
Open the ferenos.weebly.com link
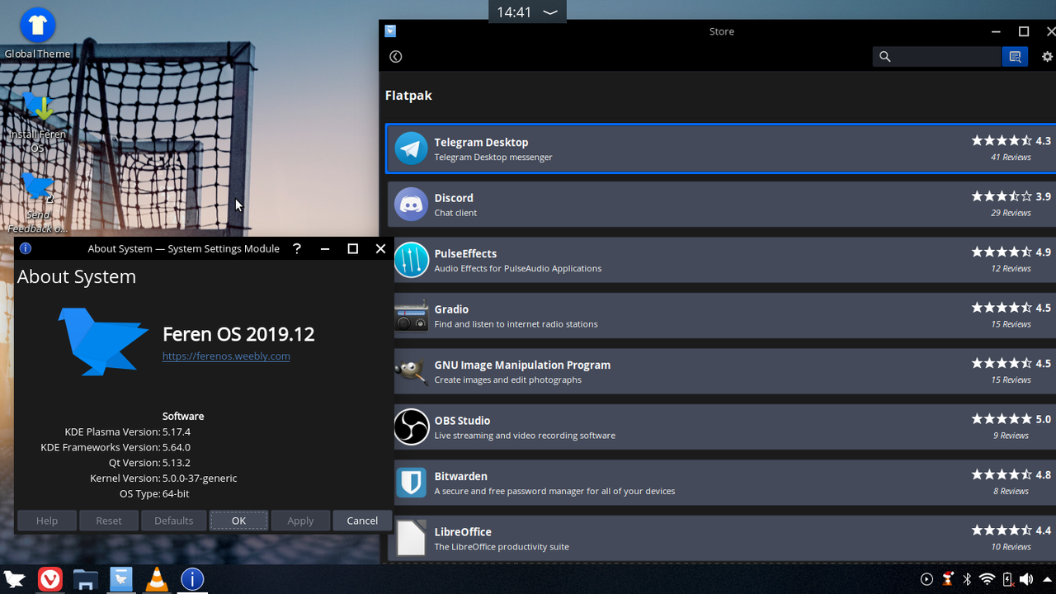point(226,356)
